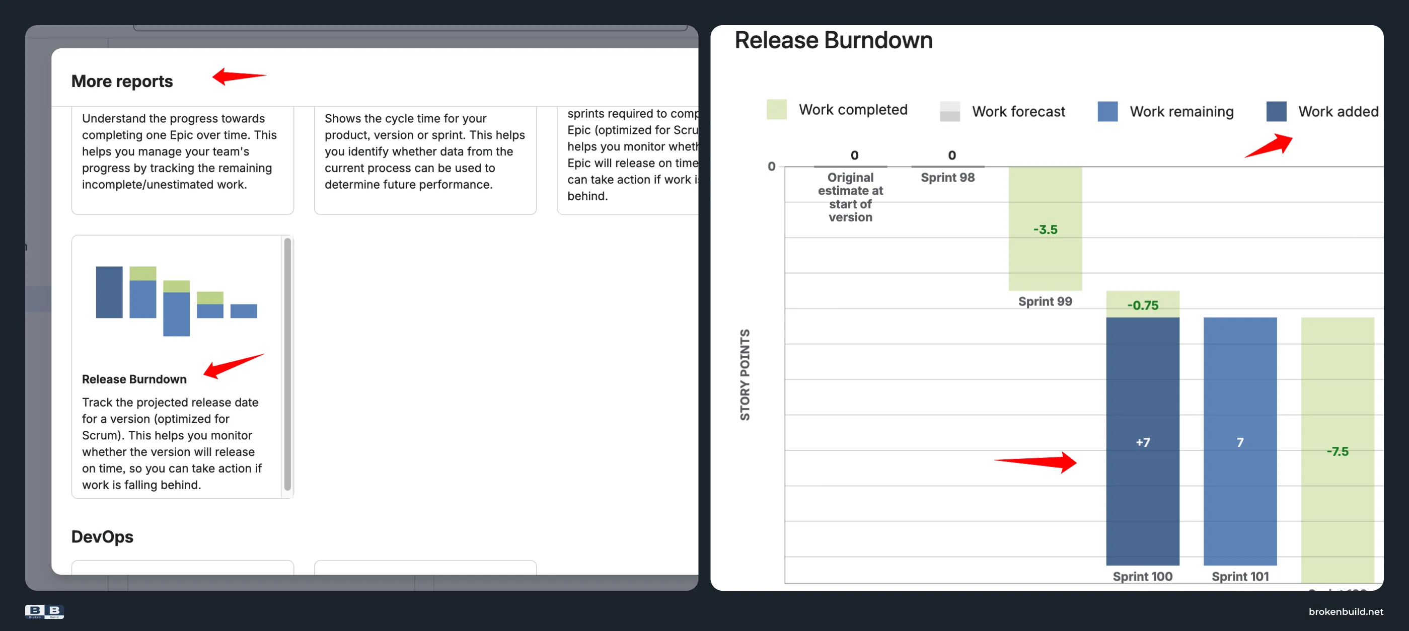The width and height of the screenshot is (1409, 631).
Task: Click the Work added legend label
Action: pos(1338,112)
